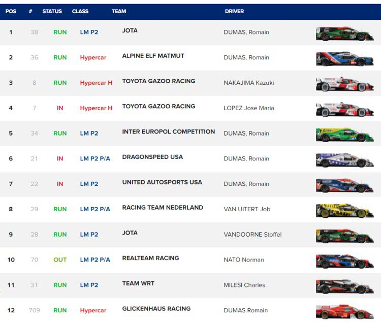Click JOTA team name in position 9 row

130,233
